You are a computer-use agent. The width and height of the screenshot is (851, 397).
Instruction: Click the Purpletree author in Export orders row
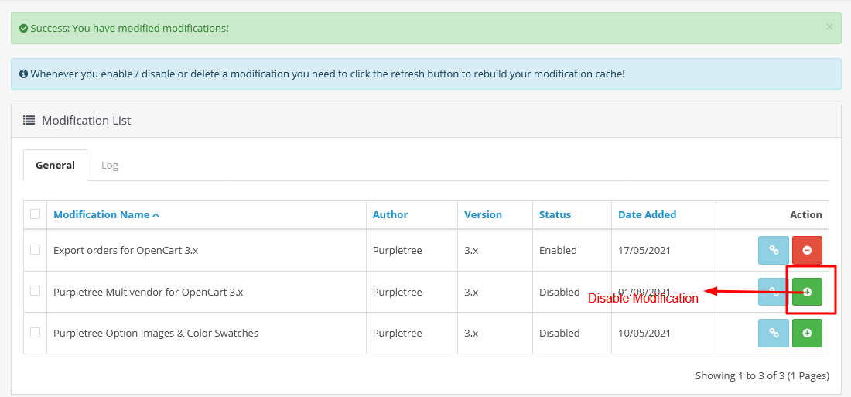point(398,251)
